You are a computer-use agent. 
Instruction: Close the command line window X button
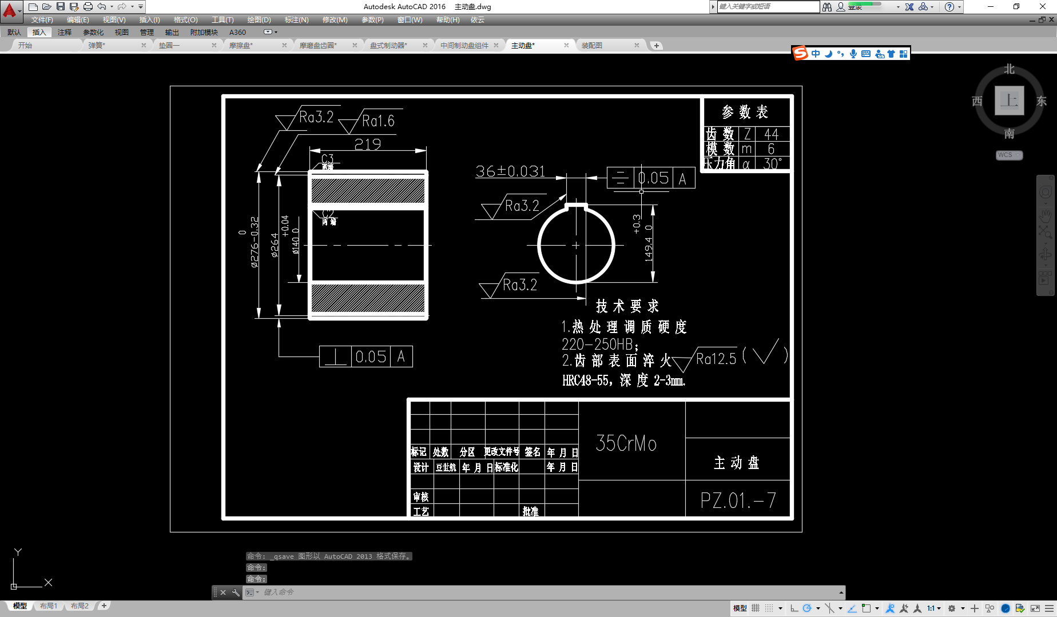tap(223, 592)
